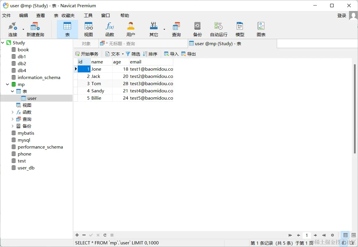Go to last page of records
The image size is (358, 247).
pos(324,235)
